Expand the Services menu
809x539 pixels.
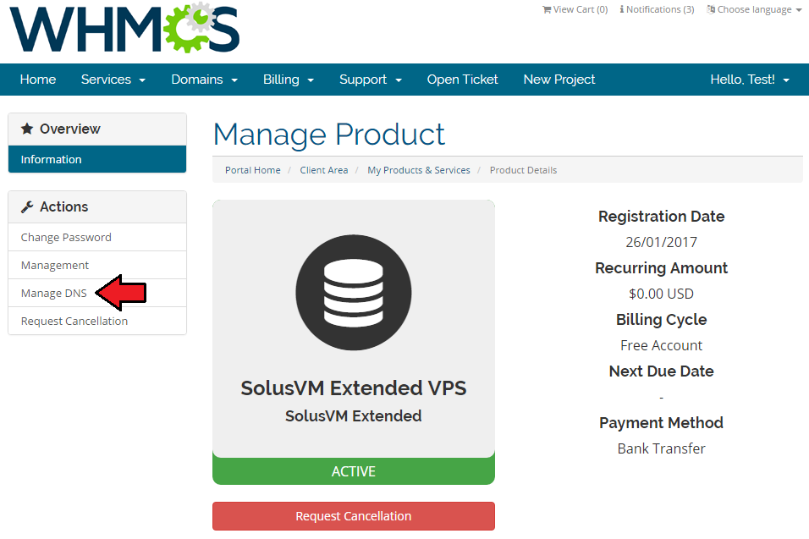pos(113,80)
